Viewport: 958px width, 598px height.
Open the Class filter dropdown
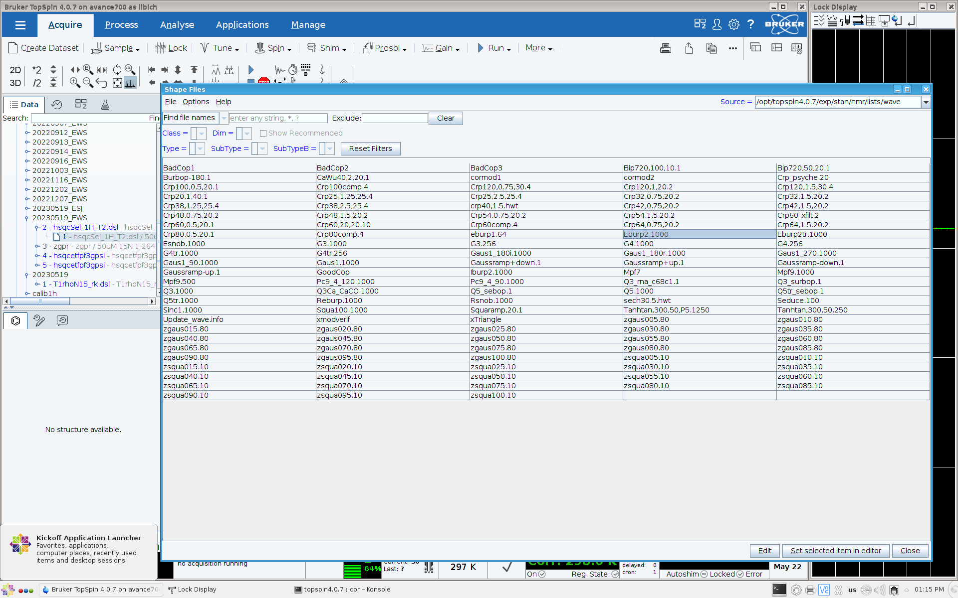pos(202,134)
